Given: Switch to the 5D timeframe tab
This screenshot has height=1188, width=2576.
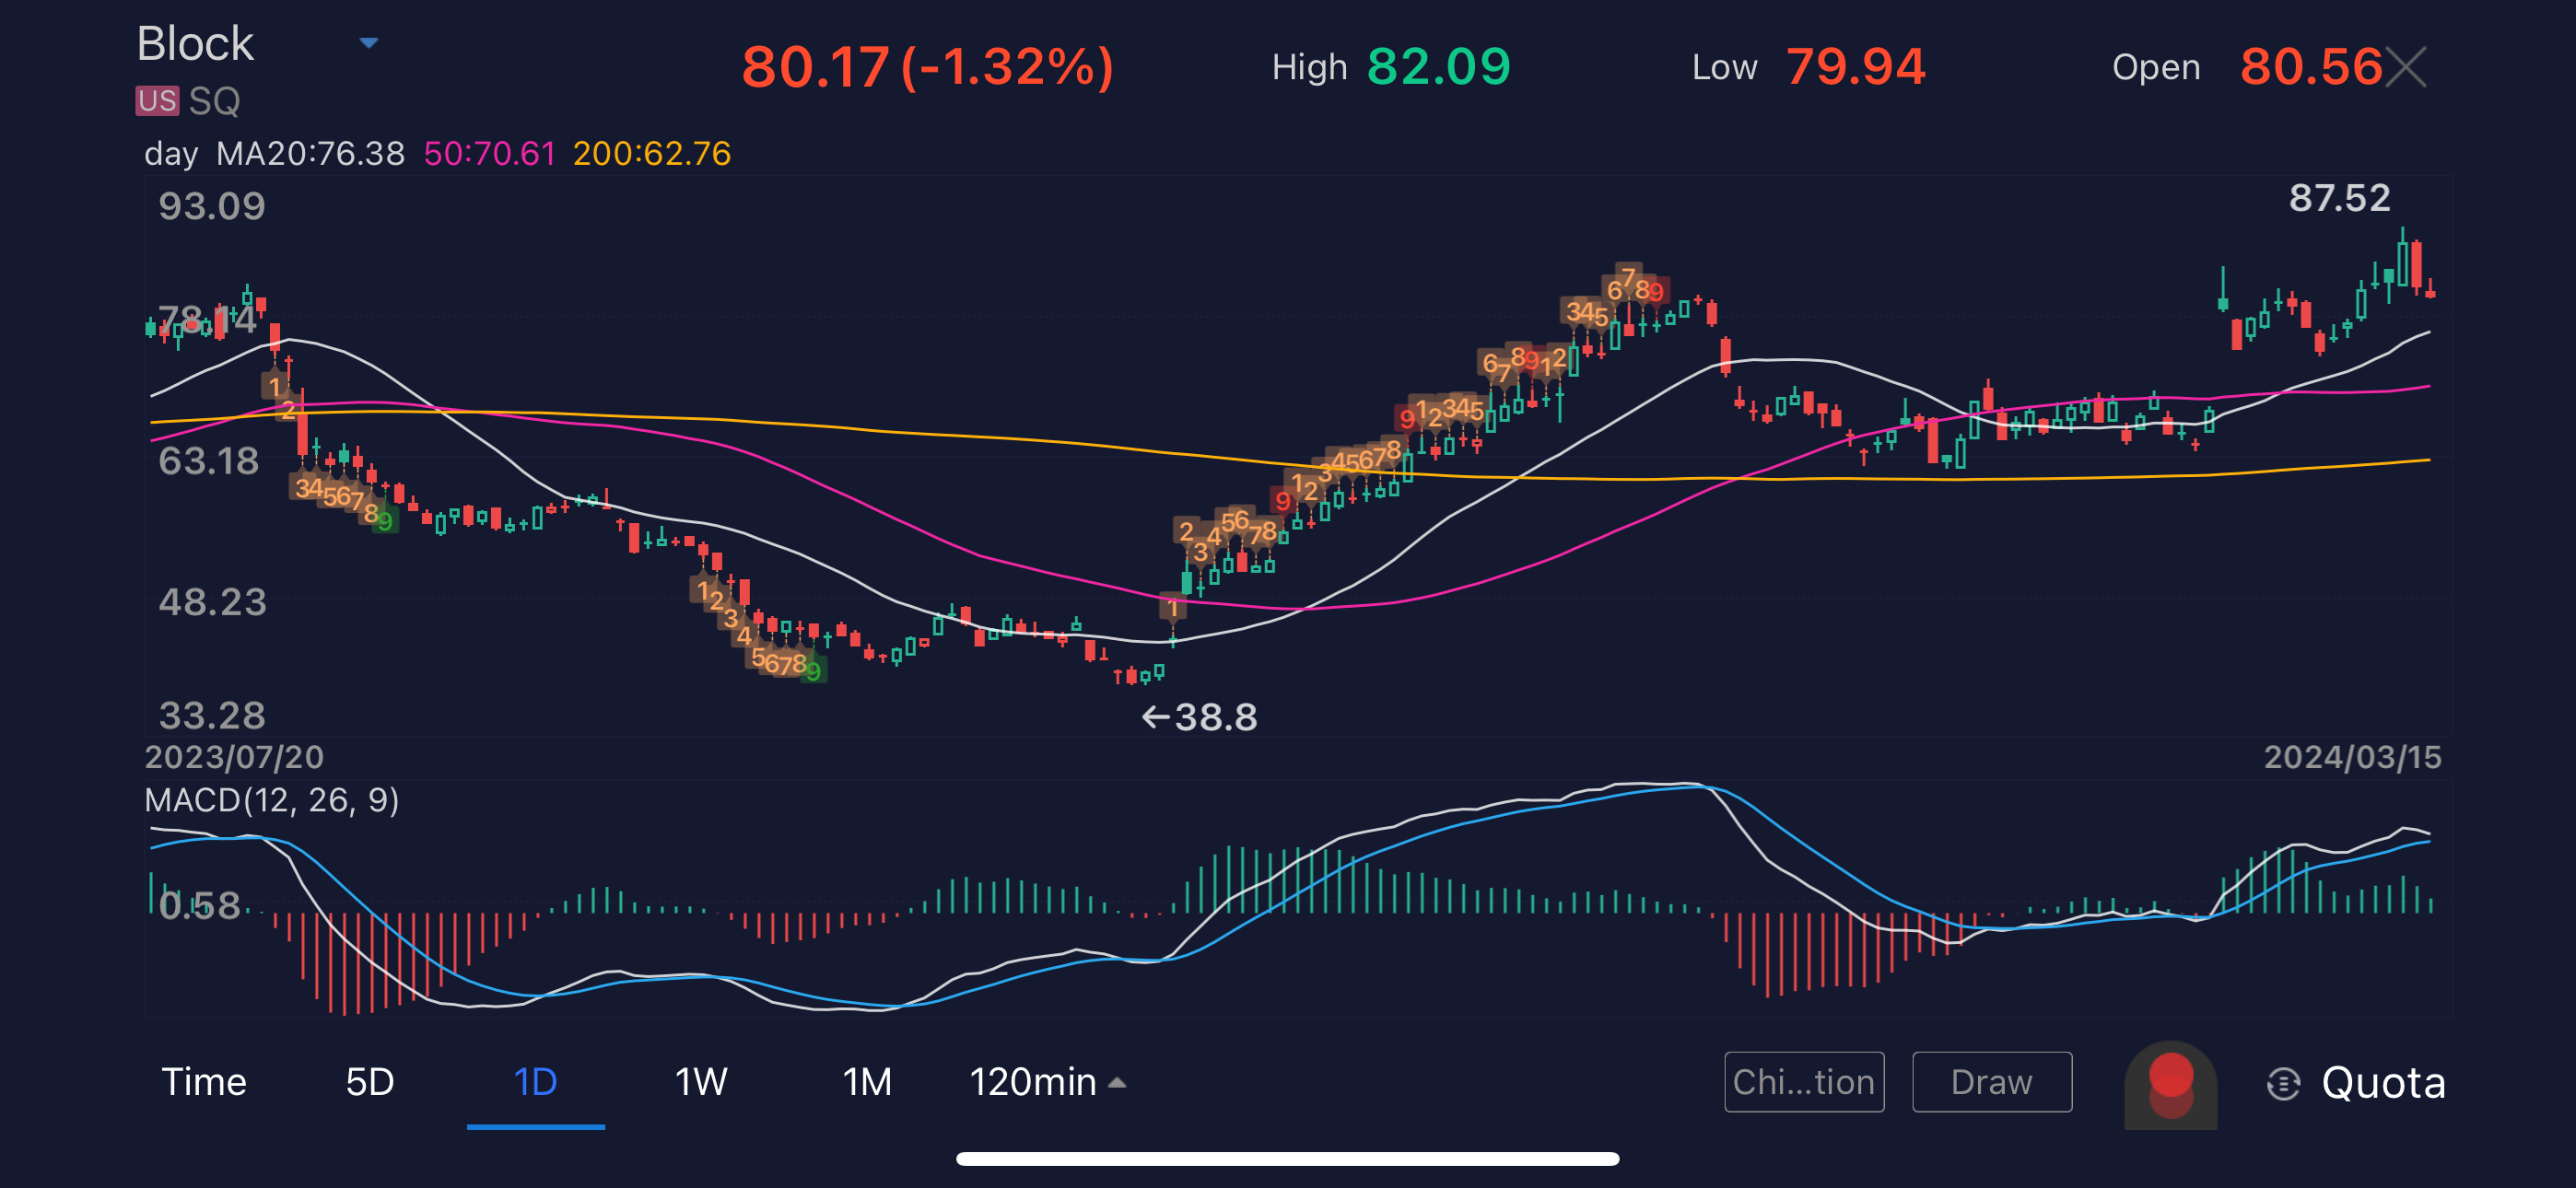Looking at the screenshot, I should pyautogui.click(x=369, y=1082).
